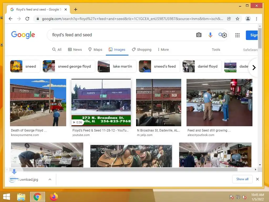Close the floyd's feed and seed tab
Image resolution: width=269 pixels, height=202 pixels.
[x=65, y=9]
